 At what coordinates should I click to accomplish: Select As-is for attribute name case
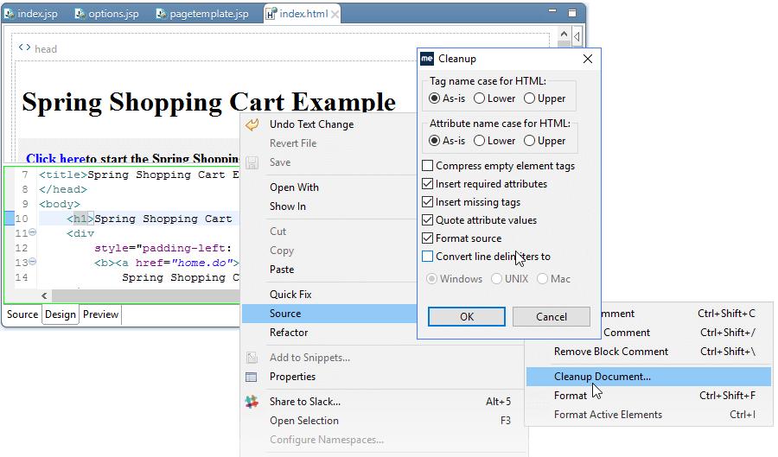pyautogui.click(x=435, y=141)
